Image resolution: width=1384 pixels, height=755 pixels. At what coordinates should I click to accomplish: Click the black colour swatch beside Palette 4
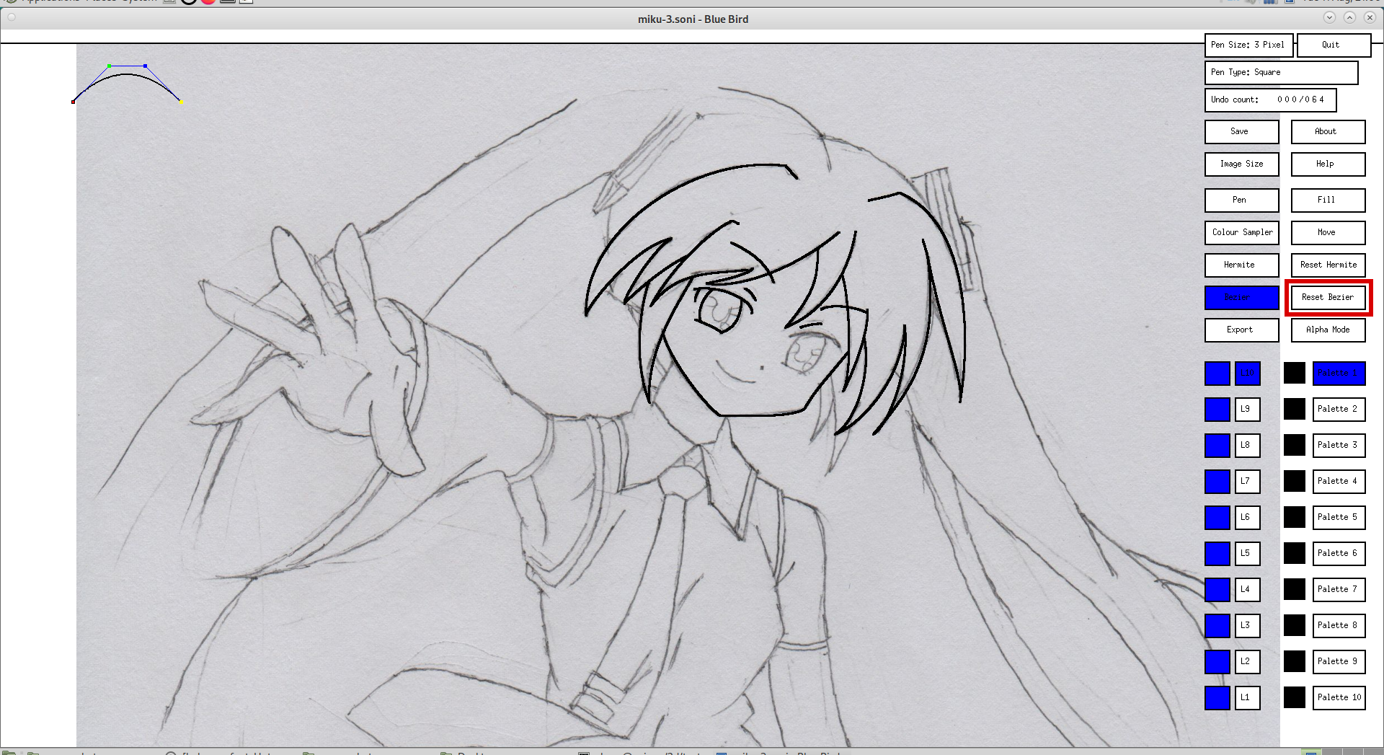coord(1295,481)
